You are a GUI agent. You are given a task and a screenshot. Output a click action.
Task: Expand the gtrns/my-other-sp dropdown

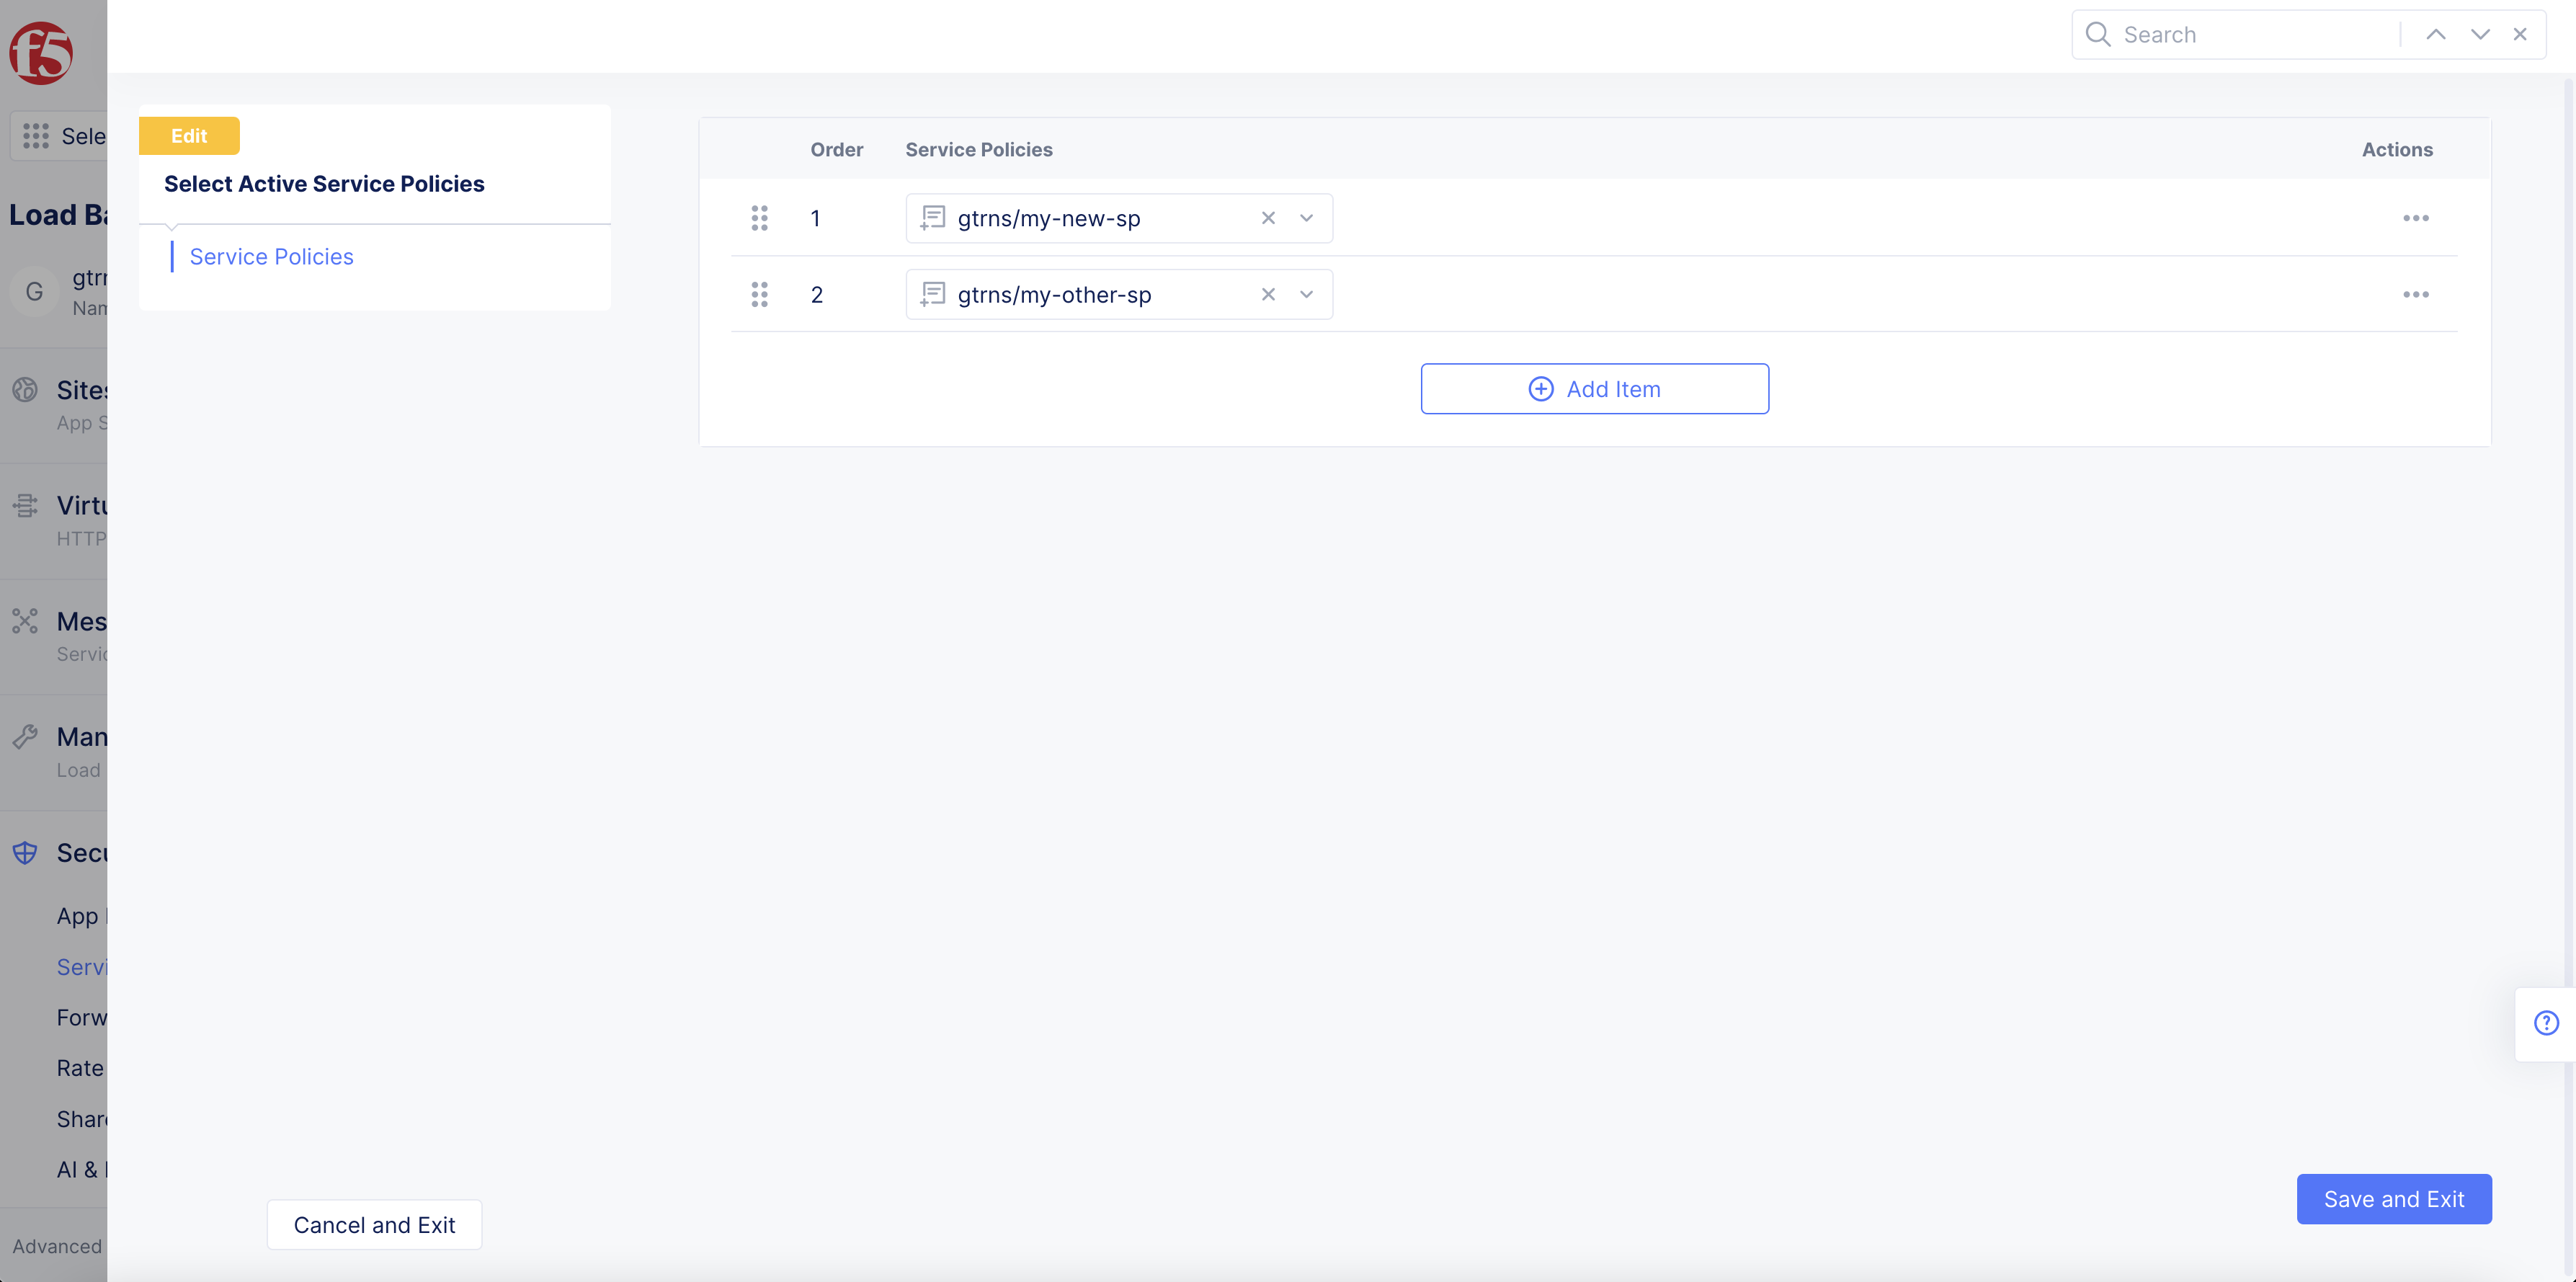pos(1306,294)
